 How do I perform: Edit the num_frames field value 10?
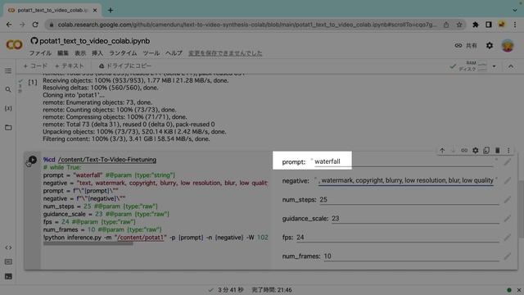point(411,256)
